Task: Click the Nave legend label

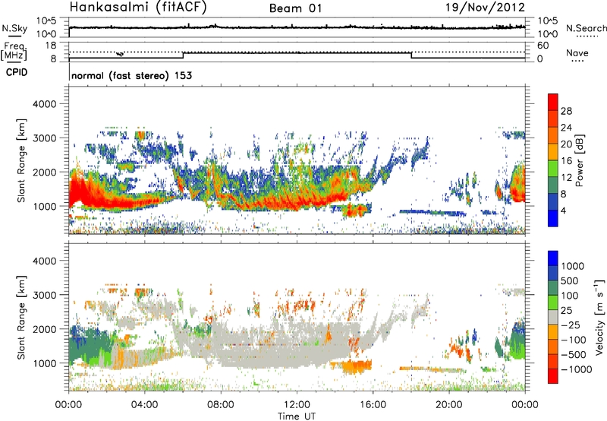Action: click(x=577, y=52)
